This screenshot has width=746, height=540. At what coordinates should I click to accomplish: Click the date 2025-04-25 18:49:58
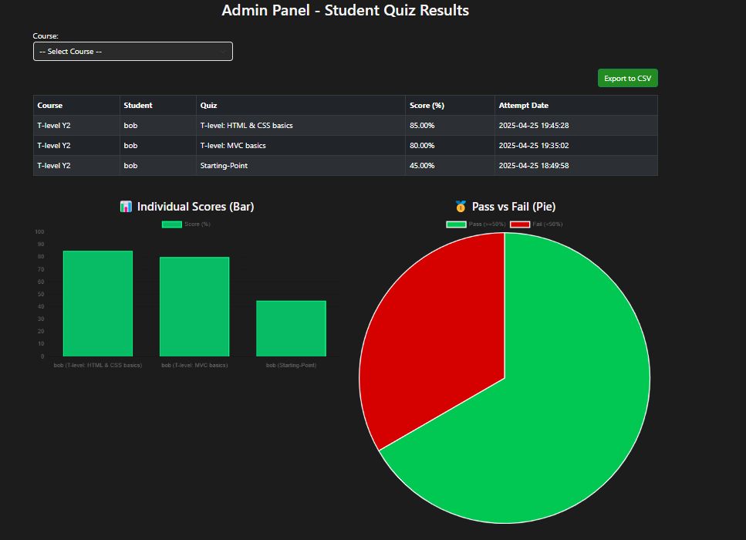coord(534,166)
